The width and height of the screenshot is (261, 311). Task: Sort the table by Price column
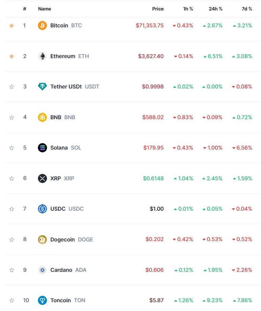point(158,9)
